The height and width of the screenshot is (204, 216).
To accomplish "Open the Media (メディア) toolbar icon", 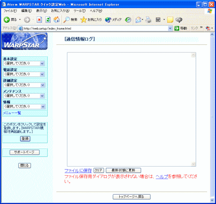I will click(113, 20).
